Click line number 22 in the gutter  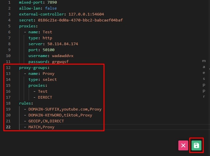pyautogui.click(x=8, y=127)
